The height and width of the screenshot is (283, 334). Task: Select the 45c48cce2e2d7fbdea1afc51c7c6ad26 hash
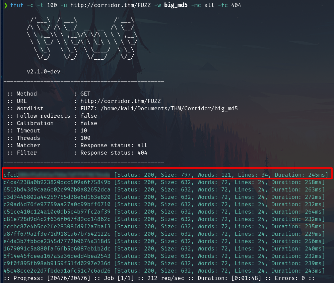tap(57, 271)
